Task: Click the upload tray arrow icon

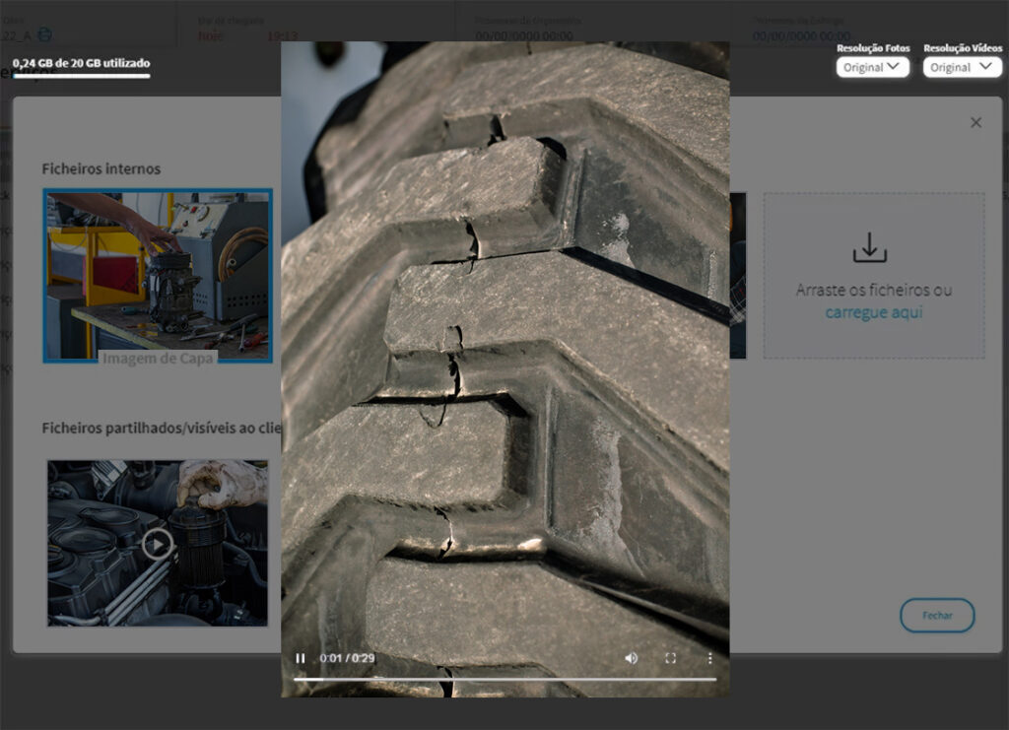Action: tap(869, 248)
